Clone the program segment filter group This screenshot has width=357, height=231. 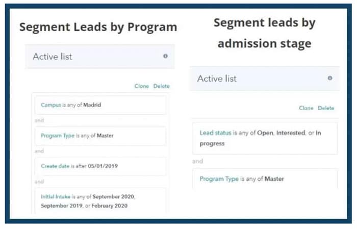coord(141,86)
